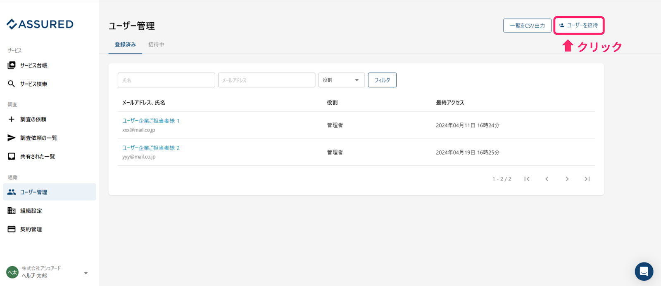Viewport: 661px width, 286px height.
Task: Click 2024年04月19日 16時25分 access time
Action: (468, 152)
